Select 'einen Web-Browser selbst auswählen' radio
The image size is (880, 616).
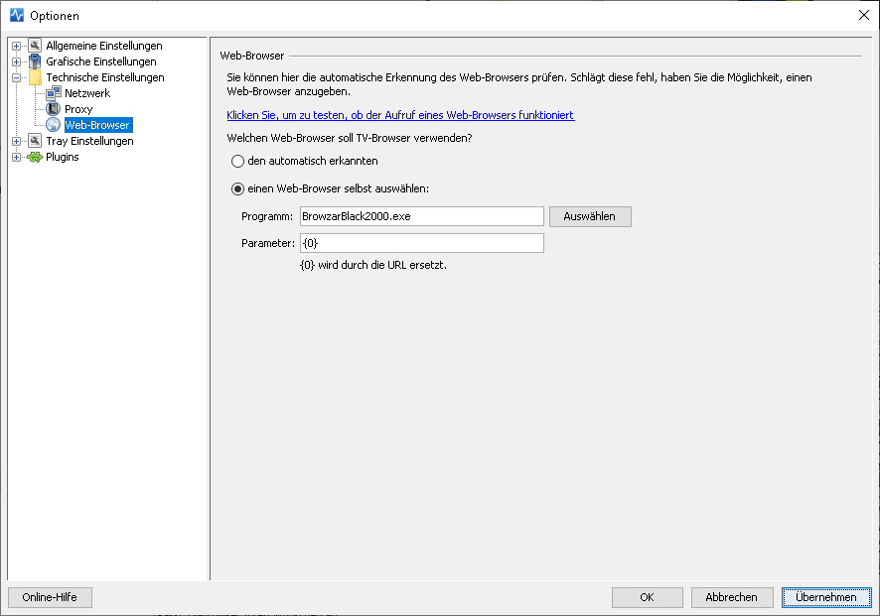click(238, 188)
